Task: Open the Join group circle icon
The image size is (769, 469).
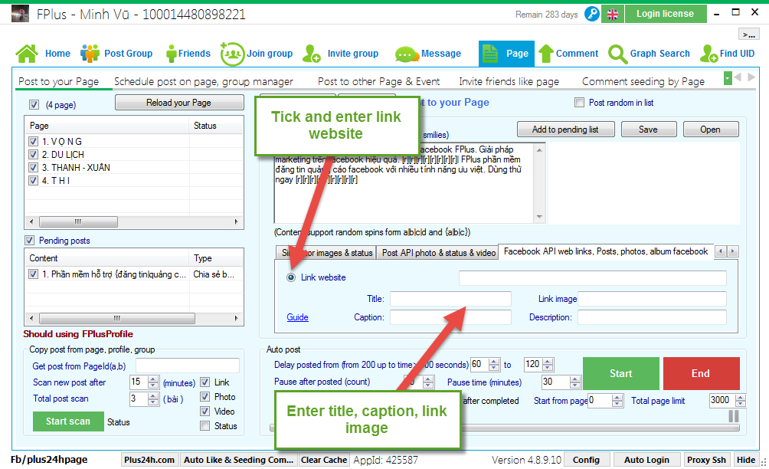Action: [232, 54]
